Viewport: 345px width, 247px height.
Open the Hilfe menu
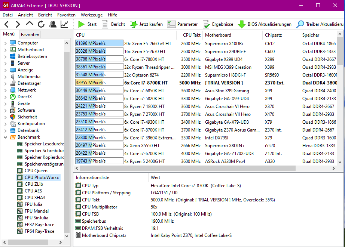point(112,15)
